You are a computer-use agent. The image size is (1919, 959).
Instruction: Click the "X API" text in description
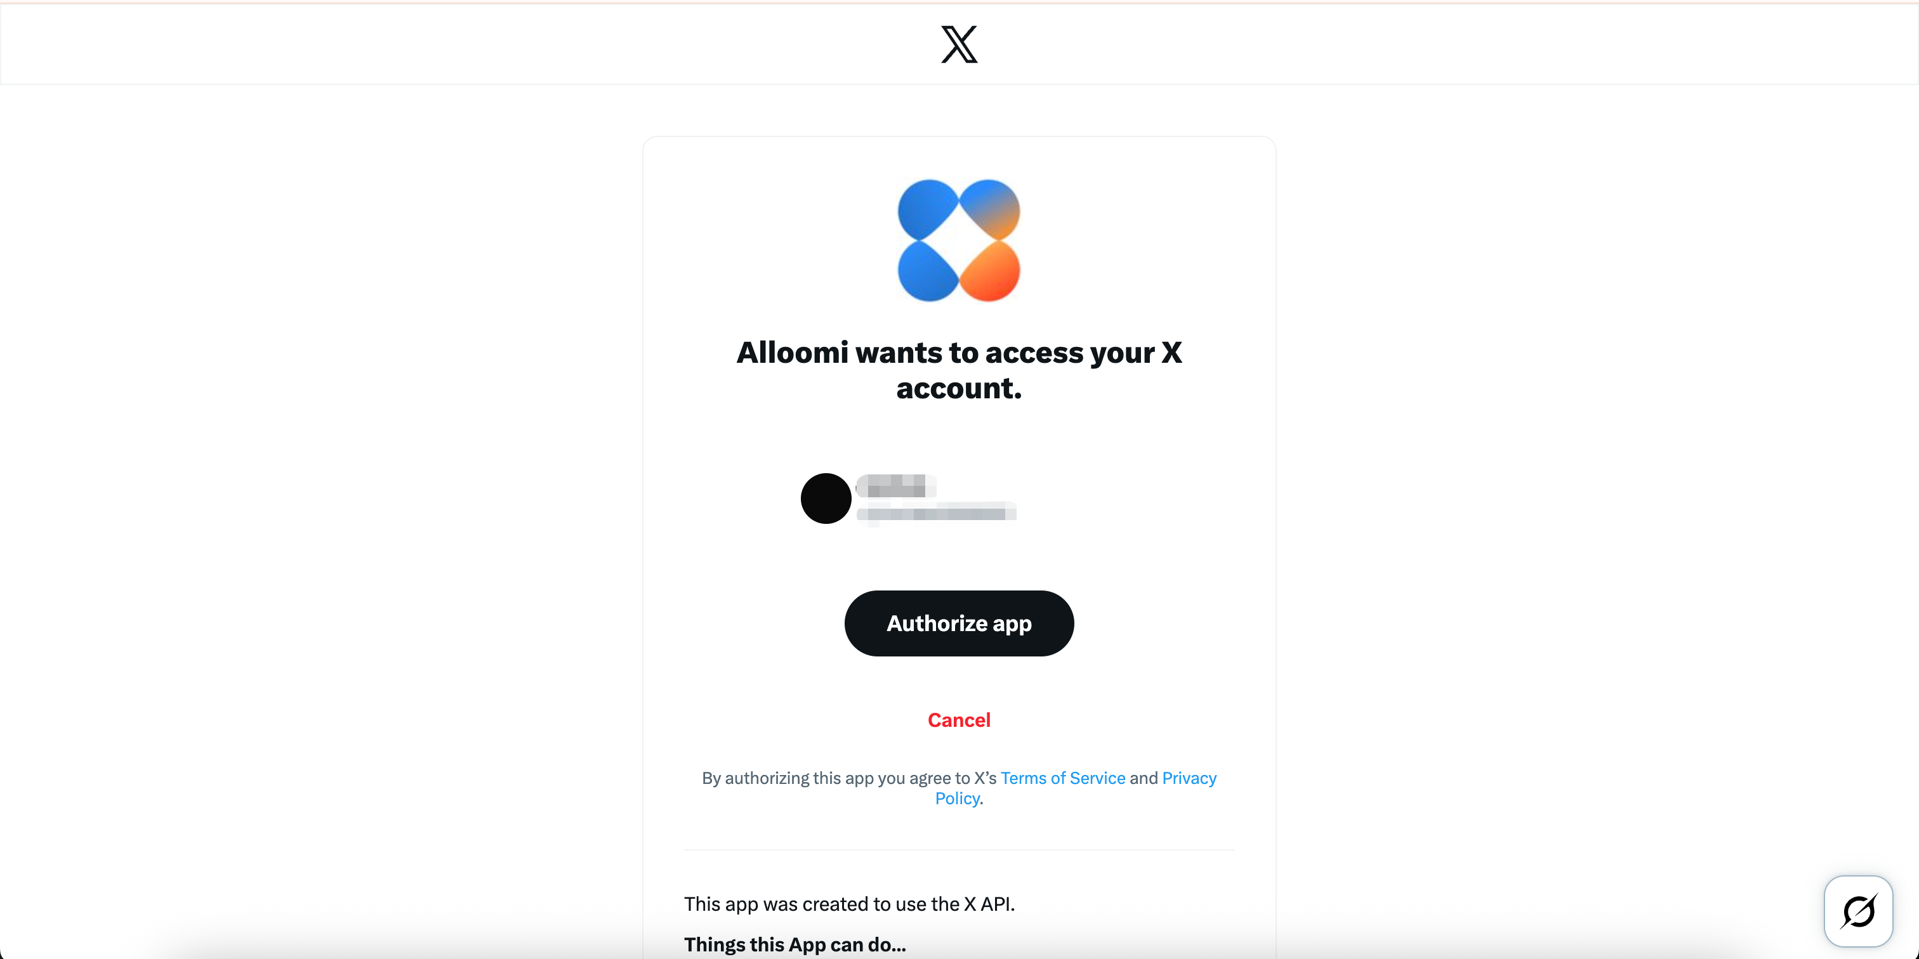click(989, 904)
